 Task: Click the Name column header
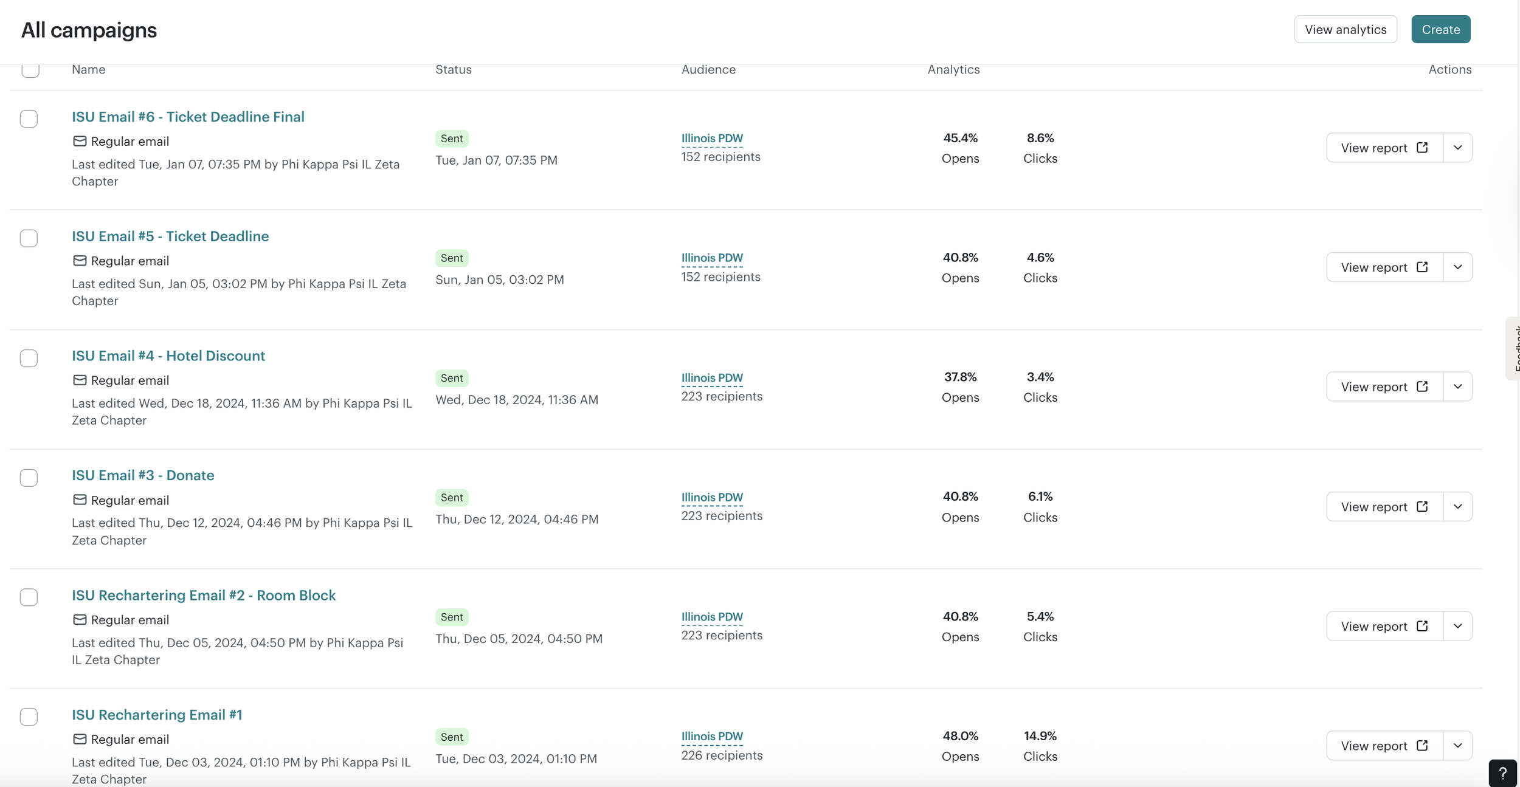point(88,69)
